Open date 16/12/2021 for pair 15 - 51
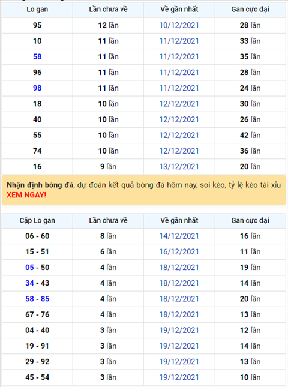Screen dimensions: 288x387 pyautogui.click(x=179, y=252)
